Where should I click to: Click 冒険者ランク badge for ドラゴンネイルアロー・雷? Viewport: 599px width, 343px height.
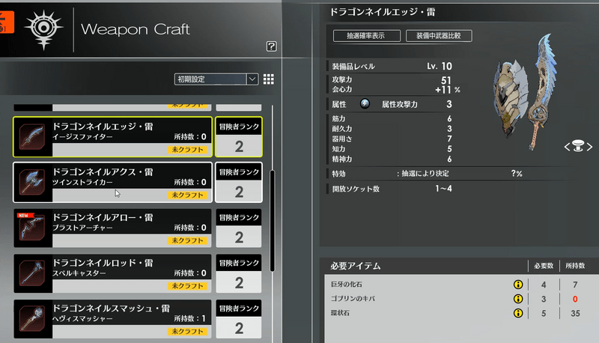point(239,228)
